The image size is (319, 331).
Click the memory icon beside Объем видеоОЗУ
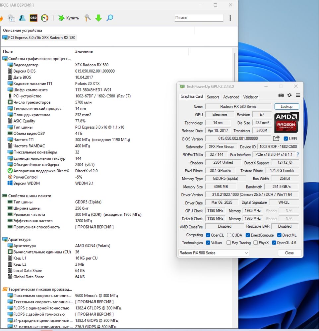click(x=10, y=133)
